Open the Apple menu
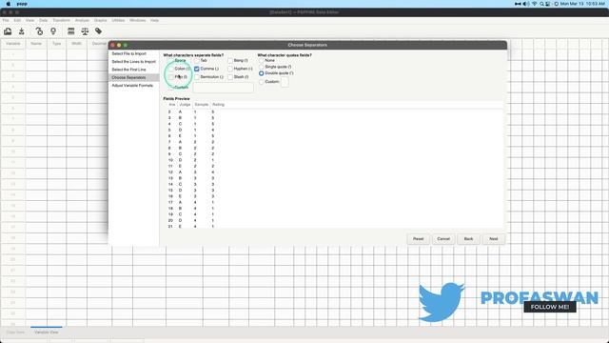The height and width of the screenshot is (343, 609). click(8, 4)
